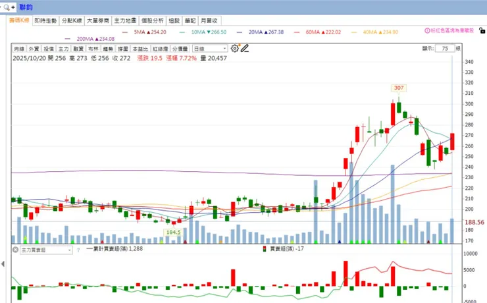Toggle the 均線 moving average overlay
Image resolution: width=487 pixels, height=303 pixels.
pyautogui.click(x=19, y=49)
